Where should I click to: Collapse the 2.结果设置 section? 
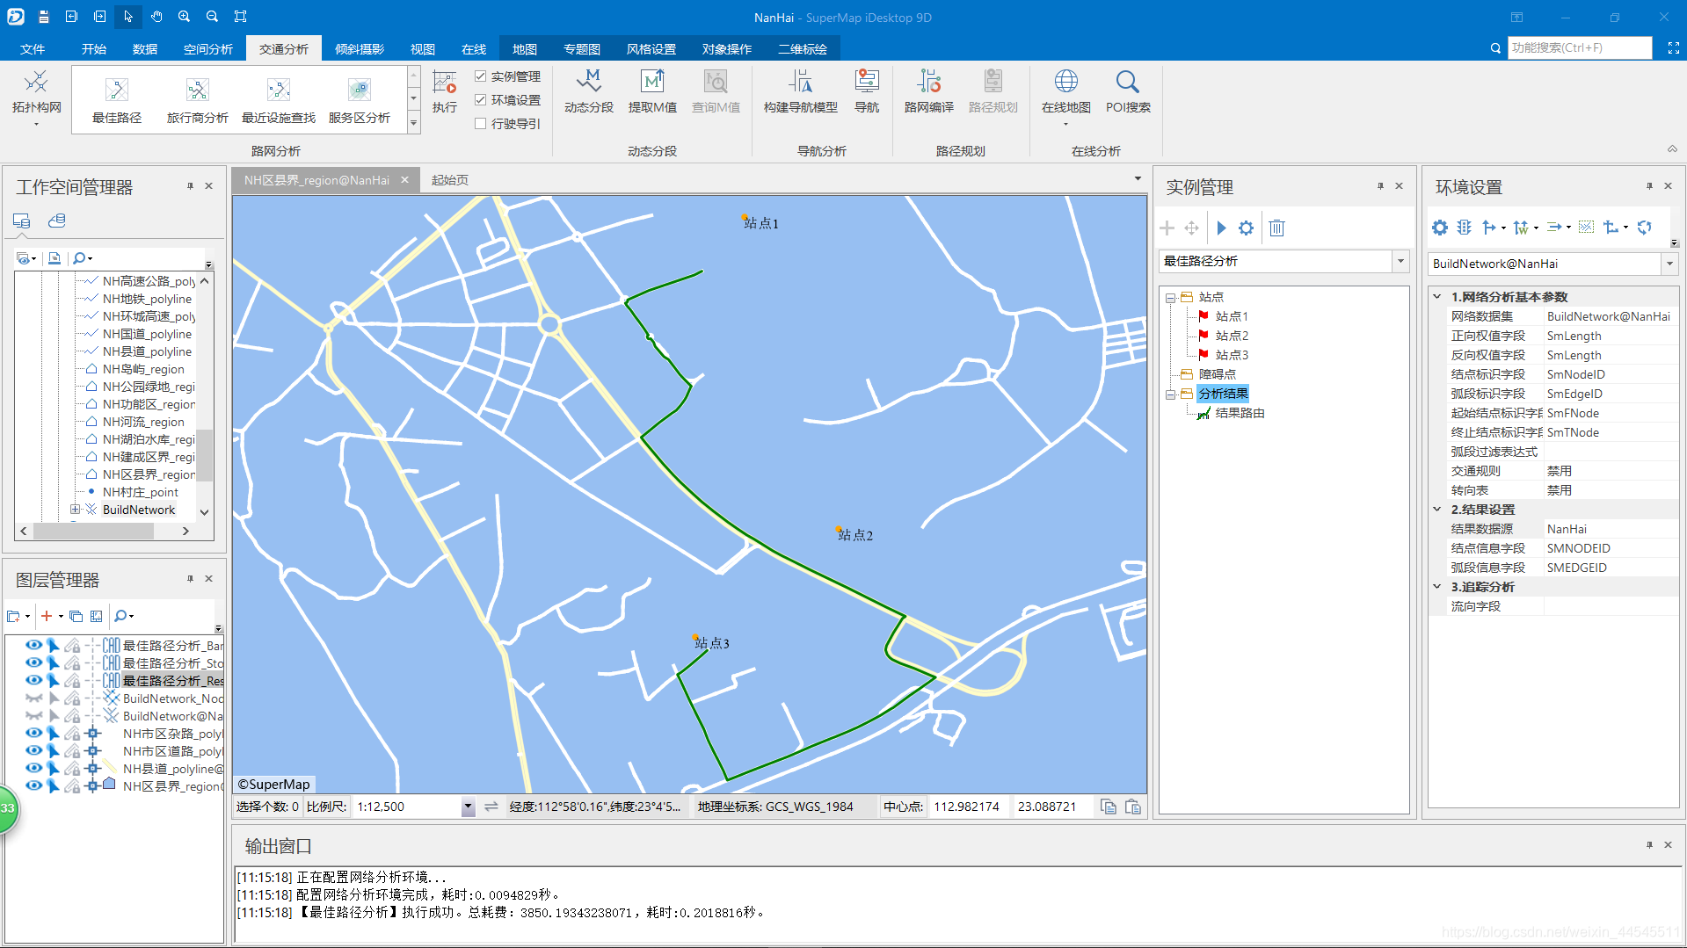tap(1437, 510)
